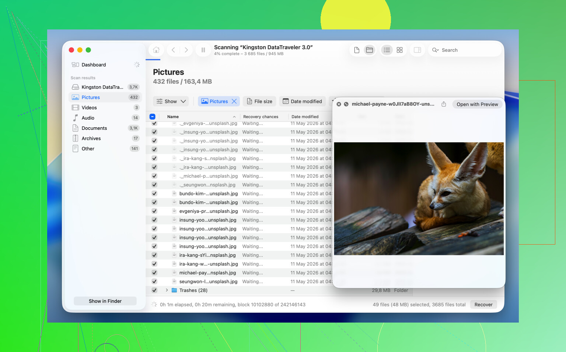566x352 pixels.
Task: Click the elapsed-time status text
Action: (x=233, y=305)
